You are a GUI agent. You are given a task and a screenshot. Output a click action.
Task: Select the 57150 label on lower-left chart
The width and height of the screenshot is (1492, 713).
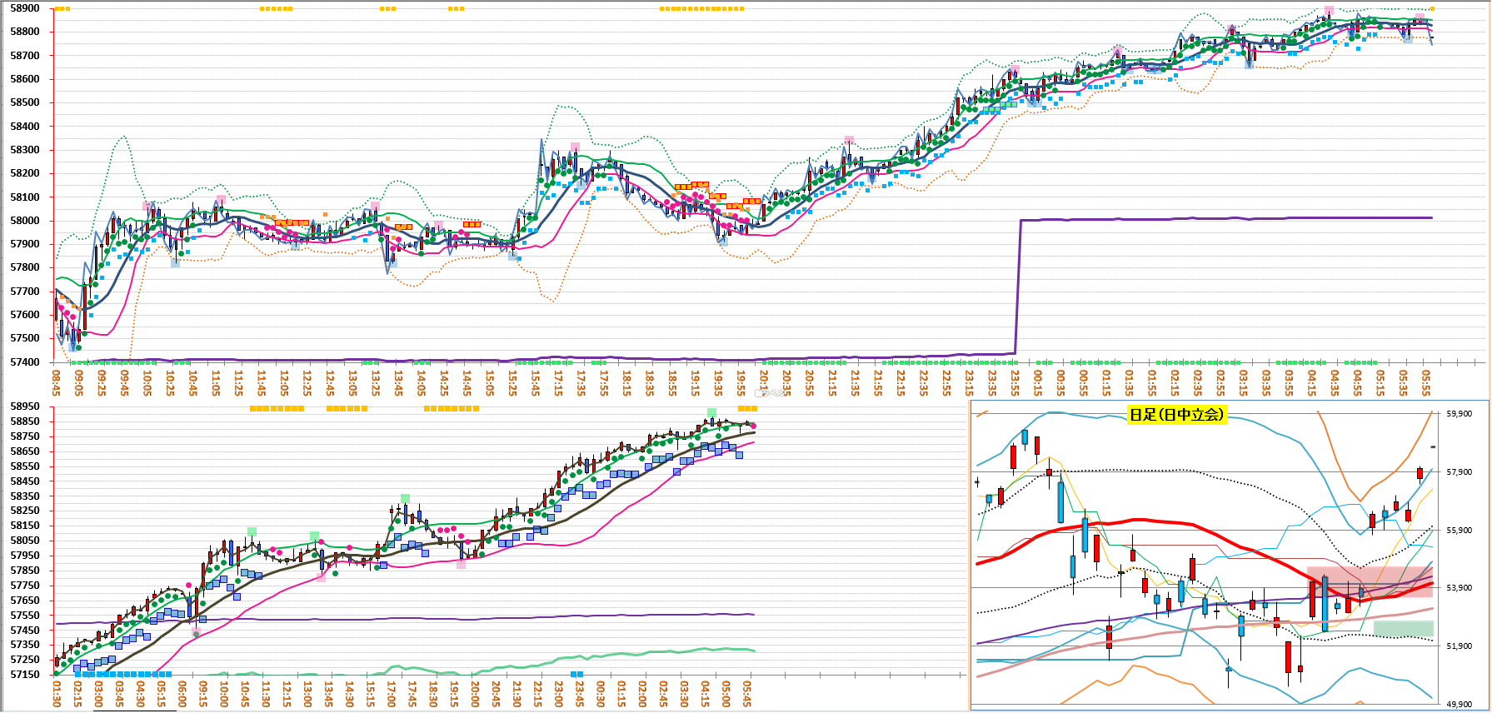point(25,675)
